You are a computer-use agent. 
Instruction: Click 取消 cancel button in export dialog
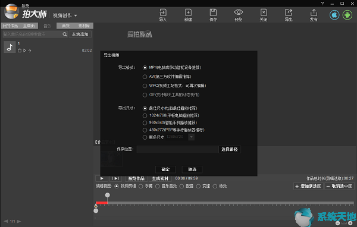[192, 169]
